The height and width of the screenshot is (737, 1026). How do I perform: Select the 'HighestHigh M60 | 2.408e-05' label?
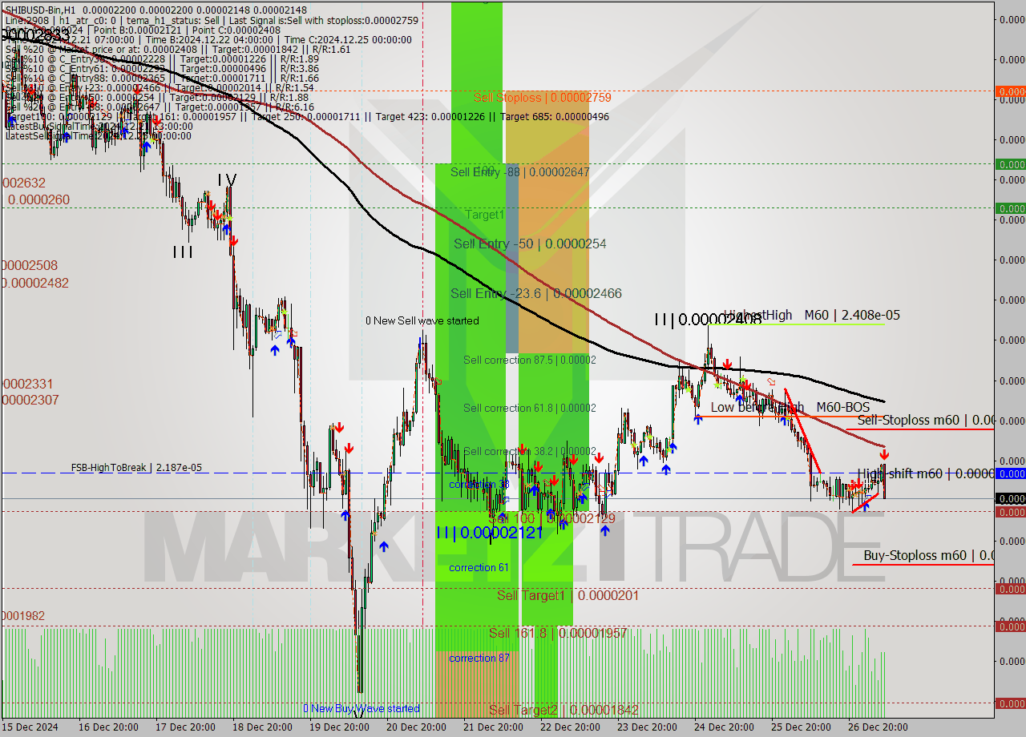811,316
